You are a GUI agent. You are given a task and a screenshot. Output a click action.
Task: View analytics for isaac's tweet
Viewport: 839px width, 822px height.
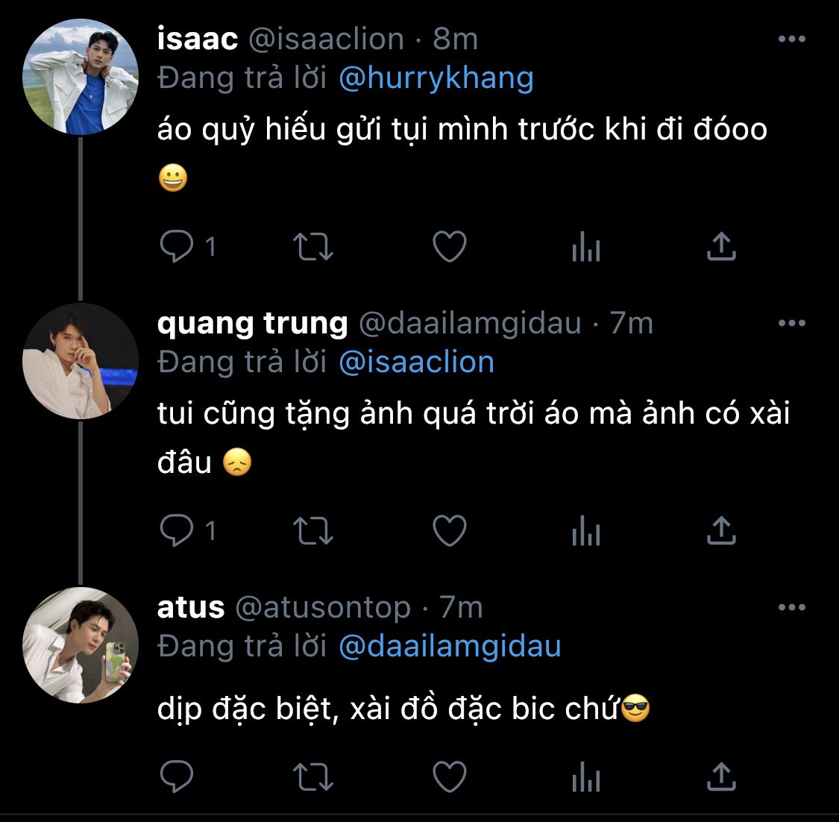tap(585, 247)
